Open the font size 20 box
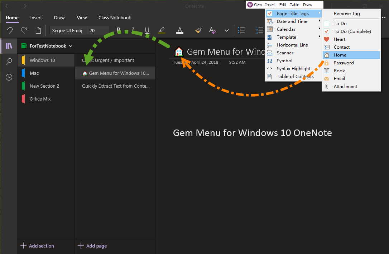 [98, 31]
